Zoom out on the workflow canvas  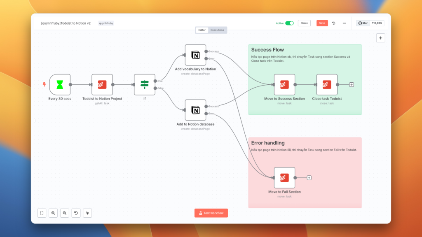click(65, 213)
